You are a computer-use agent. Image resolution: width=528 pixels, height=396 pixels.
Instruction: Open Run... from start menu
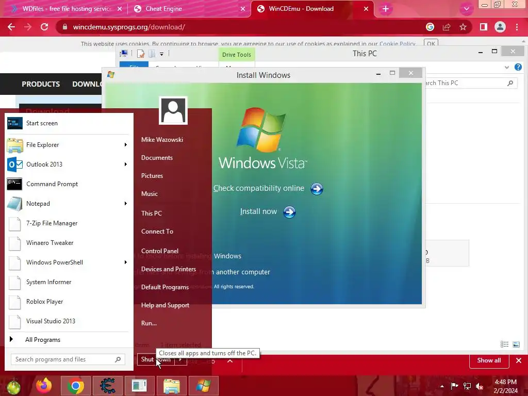(149, 323)
